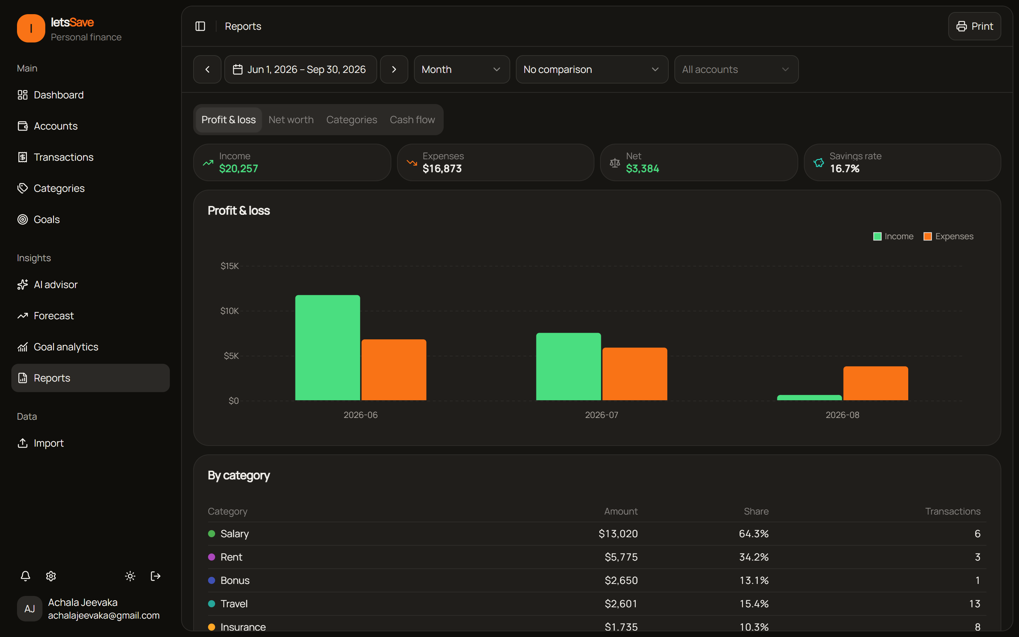Click the Rent category row
The width and height of the screenshot is (1019, 637).
tap(597, 557)
